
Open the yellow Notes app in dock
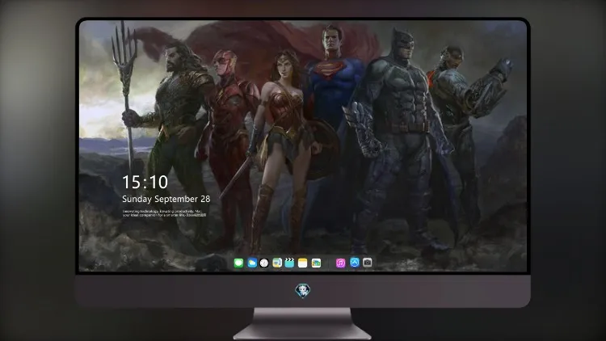303,263
